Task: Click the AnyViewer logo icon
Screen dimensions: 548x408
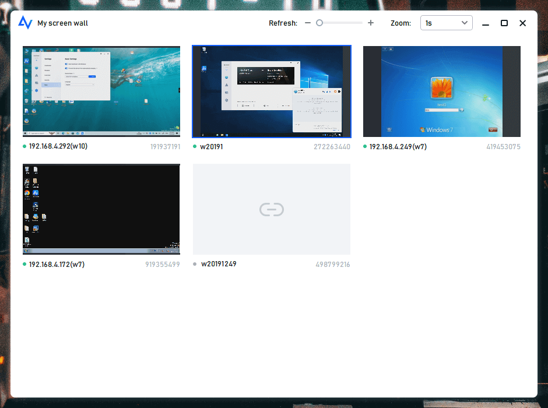Action: click(25, 23)
